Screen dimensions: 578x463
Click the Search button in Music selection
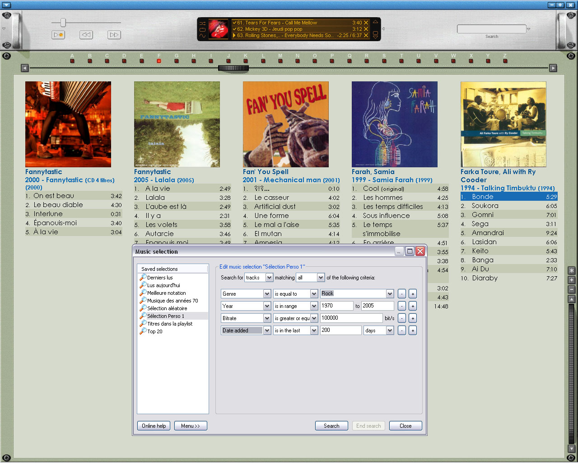click(331, 426)
